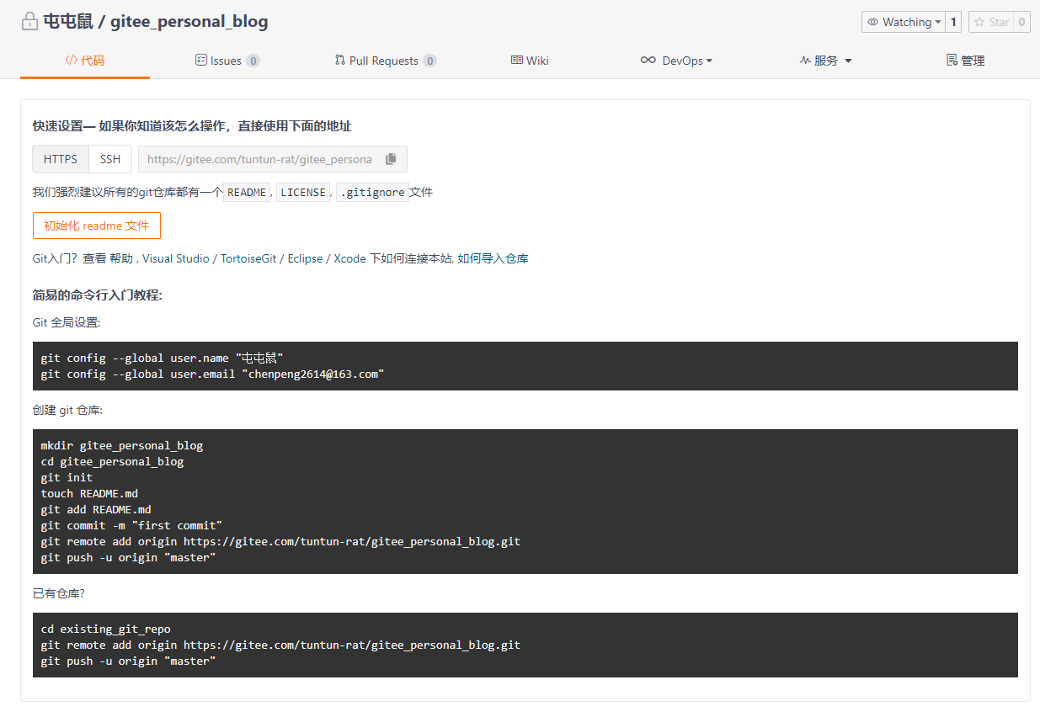Screen dimensions: 1040x717
Task: Expand the DevOps dropdown menu
Action: click(709, 61)
